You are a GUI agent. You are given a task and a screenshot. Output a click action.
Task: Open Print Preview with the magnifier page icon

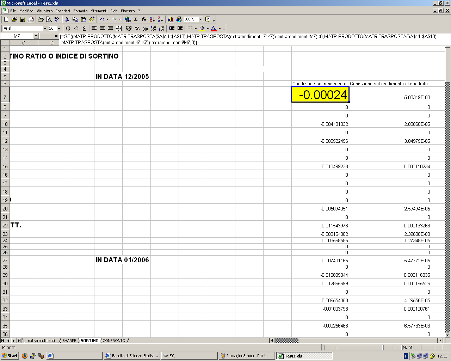(49, 19)
